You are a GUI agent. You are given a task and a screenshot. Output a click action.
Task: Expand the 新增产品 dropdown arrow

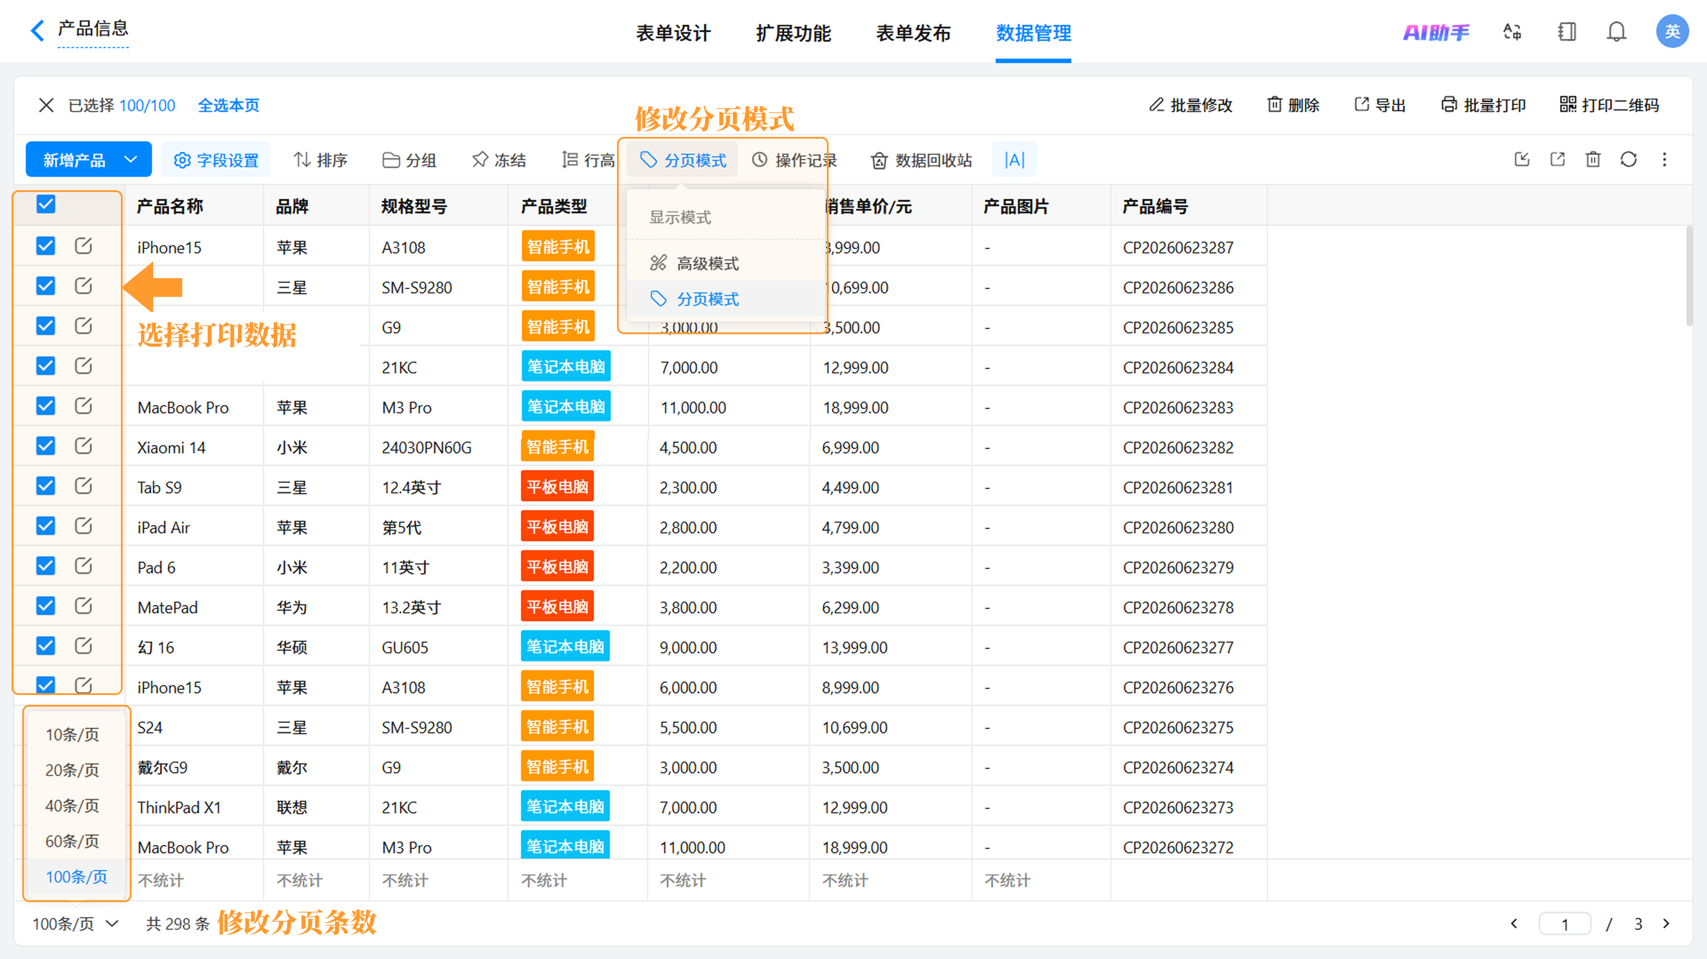pos(131,160)
